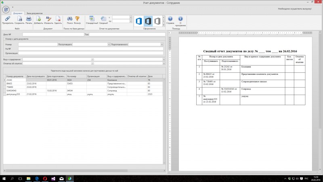
Task: Click the Организация input field
Action: click(90, 53)
